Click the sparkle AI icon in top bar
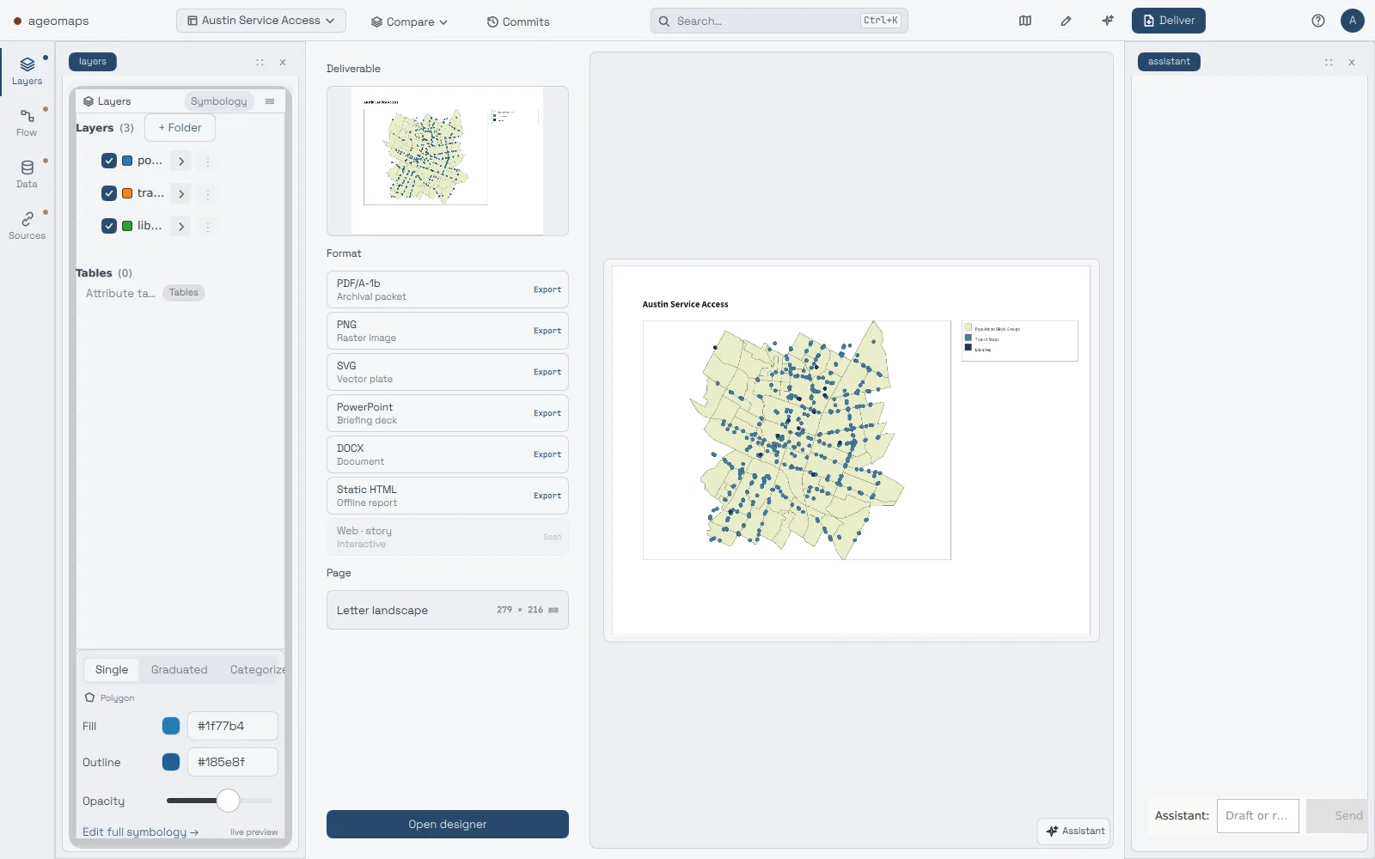1375x859 pixels. (1108, 21)
